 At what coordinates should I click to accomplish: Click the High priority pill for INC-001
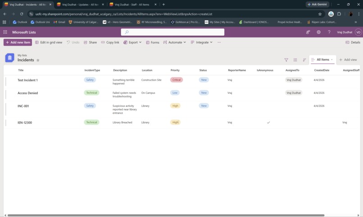coord(175,106)
